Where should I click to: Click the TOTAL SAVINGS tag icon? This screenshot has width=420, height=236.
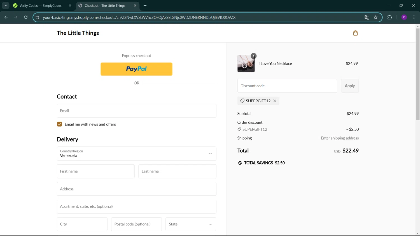(240, 163)
